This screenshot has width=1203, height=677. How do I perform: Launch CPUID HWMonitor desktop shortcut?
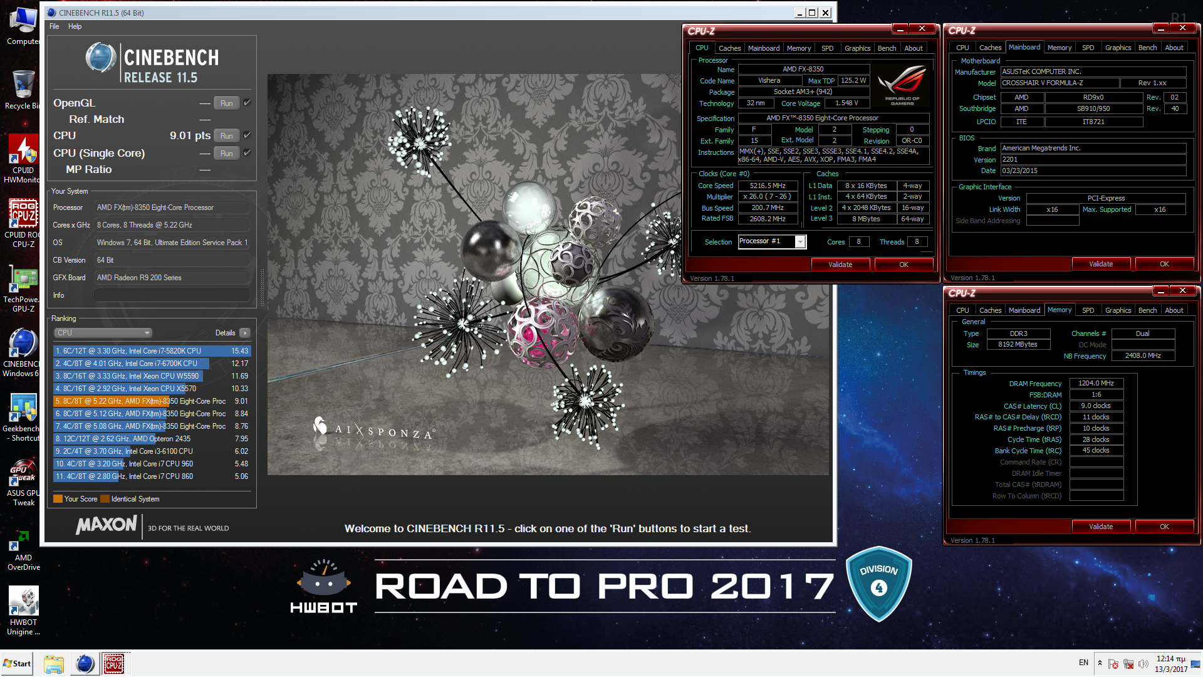tap(23, 159)
